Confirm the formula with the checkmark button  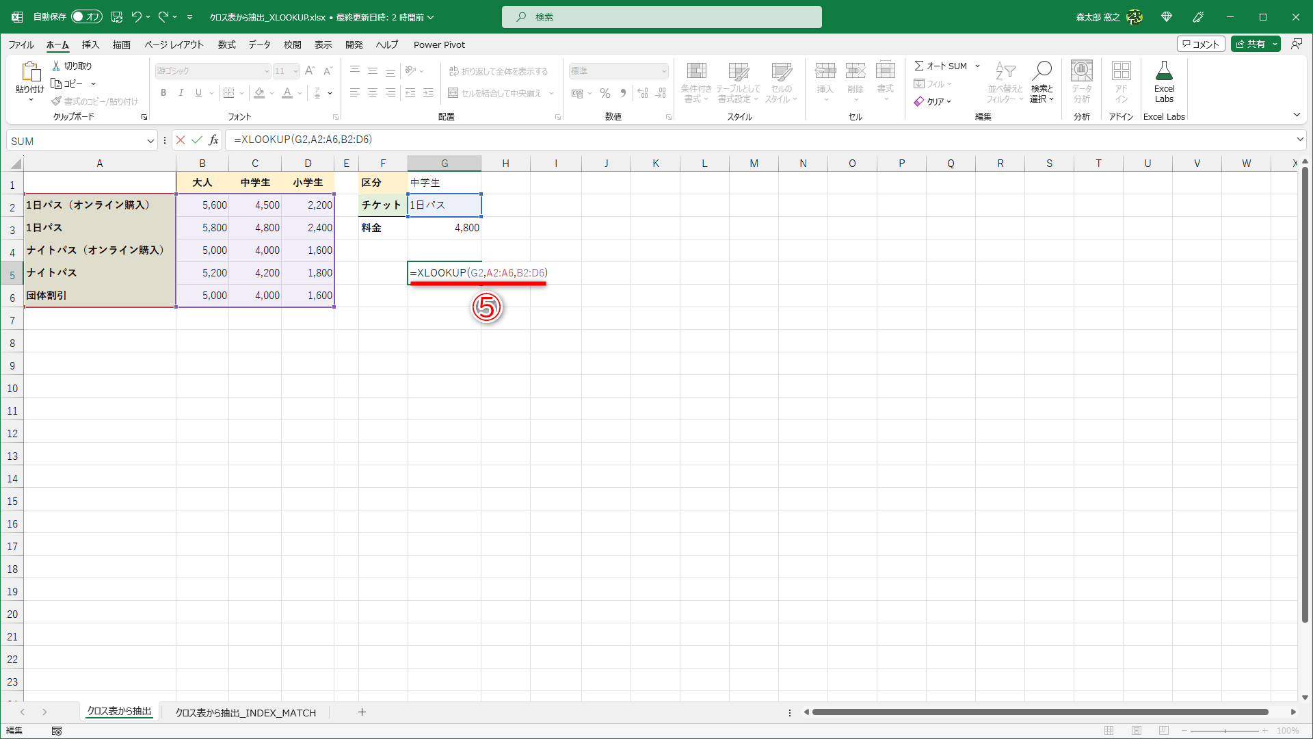(x=197, y=140)
